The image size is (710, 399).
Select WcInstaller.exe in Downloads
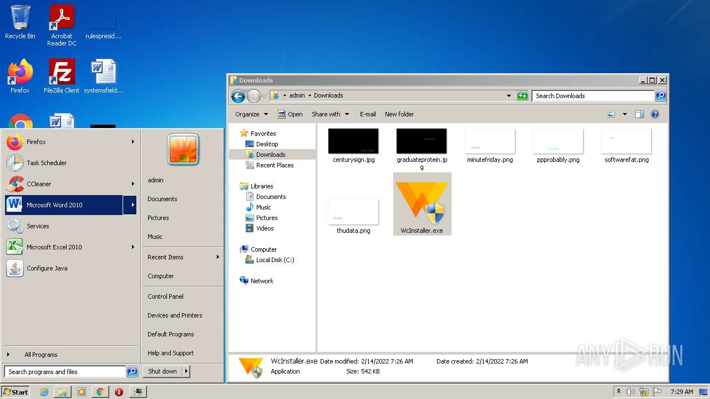point(422,204)
